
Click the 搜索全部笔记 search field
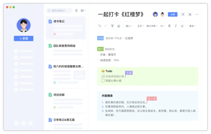[59, 11]
